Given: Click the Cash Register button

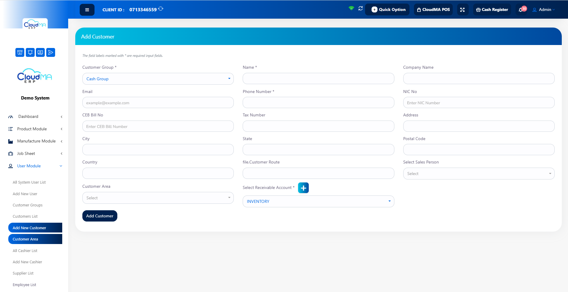Looking at the screenshot, I should click(x=492, y=9).
